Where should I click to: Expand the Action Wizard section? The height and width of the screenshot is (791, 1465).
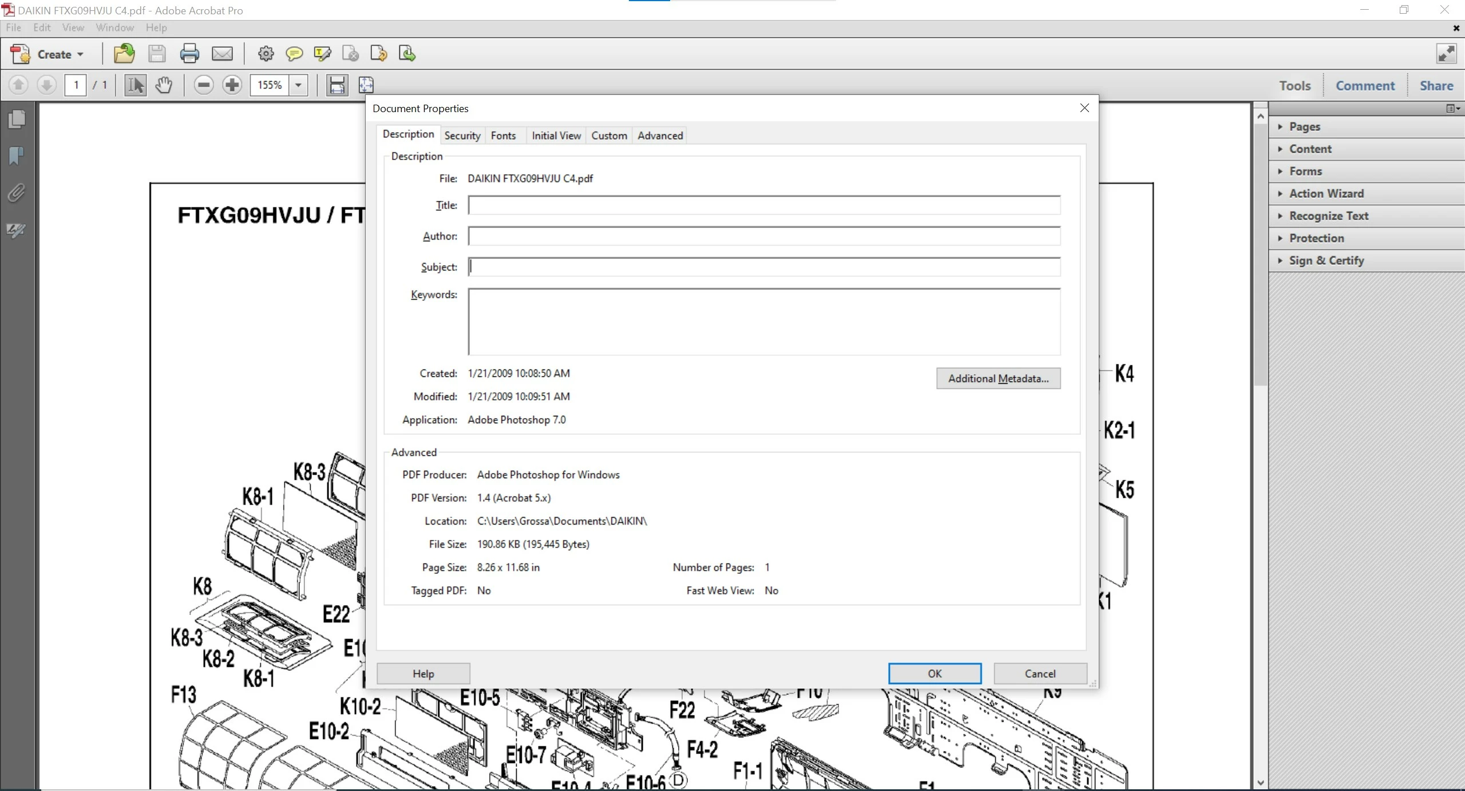(1326, 193)
